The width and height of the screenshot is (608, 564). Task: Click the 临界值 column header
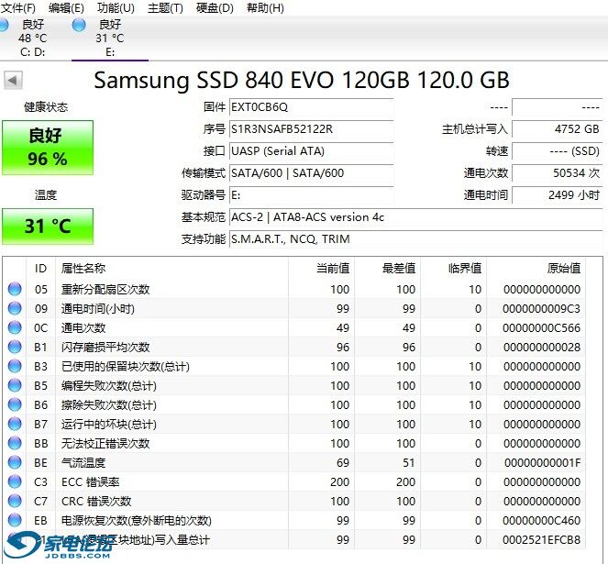pos(453,268)
